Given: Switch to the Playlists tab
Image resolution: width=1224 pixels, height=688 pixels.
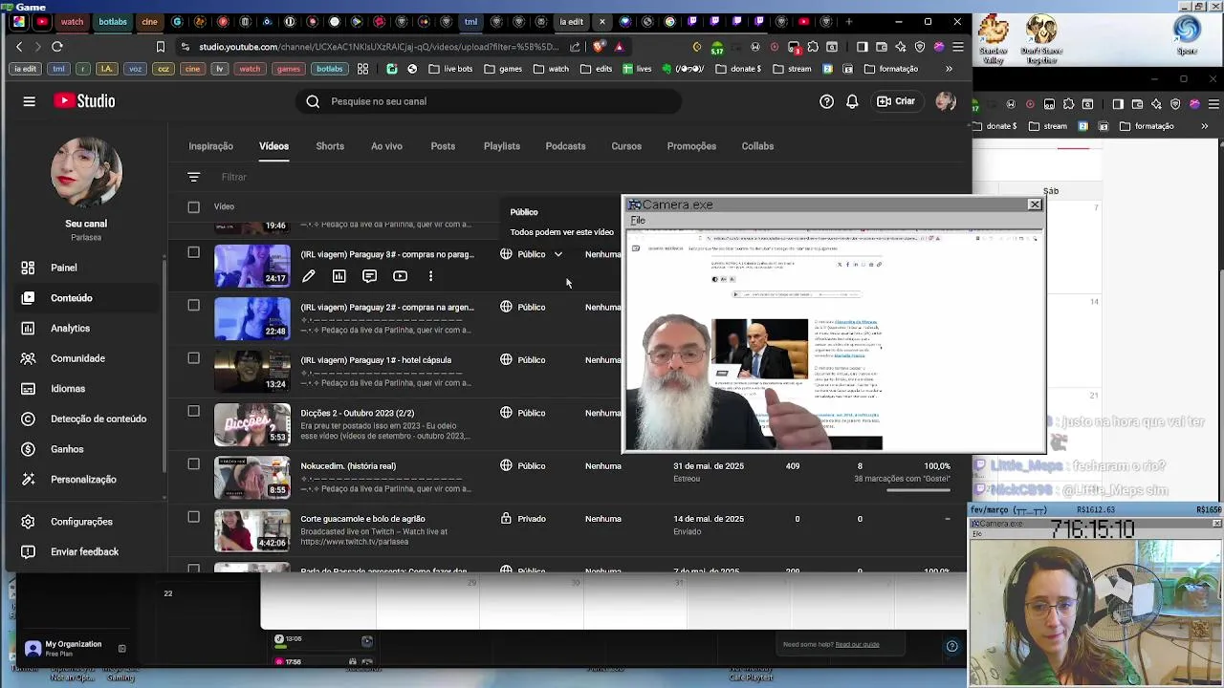Looking at the screenshot, I should click(502, 146).
